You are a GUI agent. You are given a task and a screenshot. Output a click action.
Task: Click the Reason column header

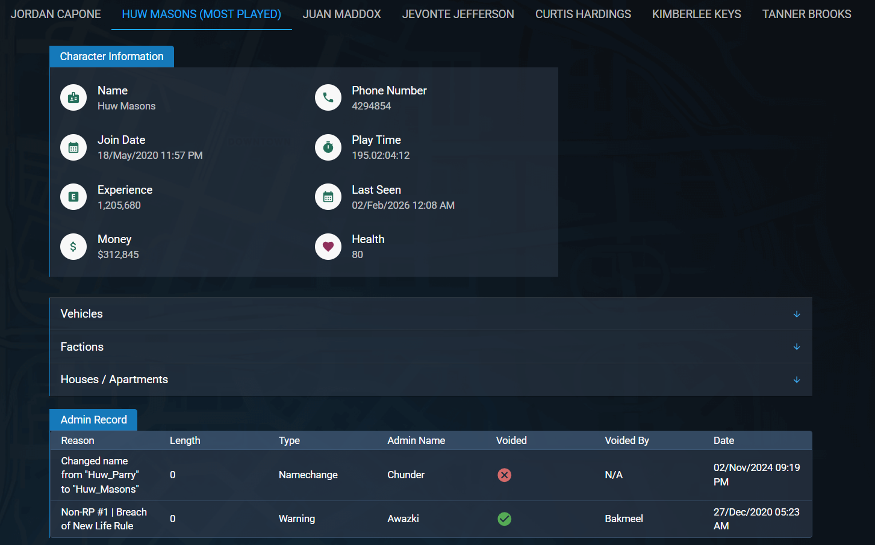(x=78, y=440)
